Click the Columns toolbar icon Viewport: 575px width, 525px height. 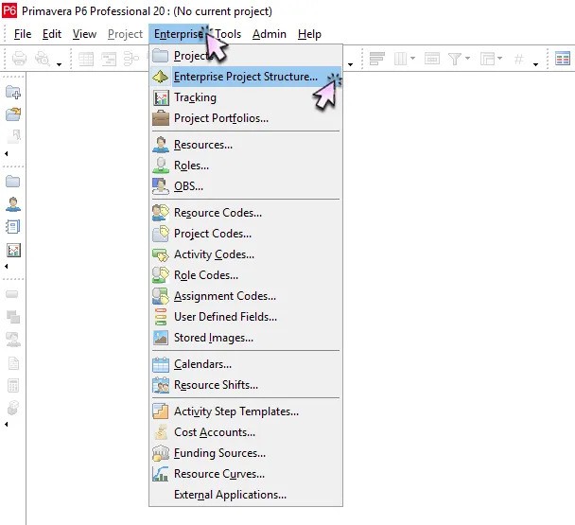[400, 59]
